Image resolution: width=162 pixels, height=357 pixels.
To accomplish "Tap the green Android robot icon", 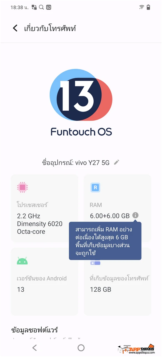I will 22,261.
